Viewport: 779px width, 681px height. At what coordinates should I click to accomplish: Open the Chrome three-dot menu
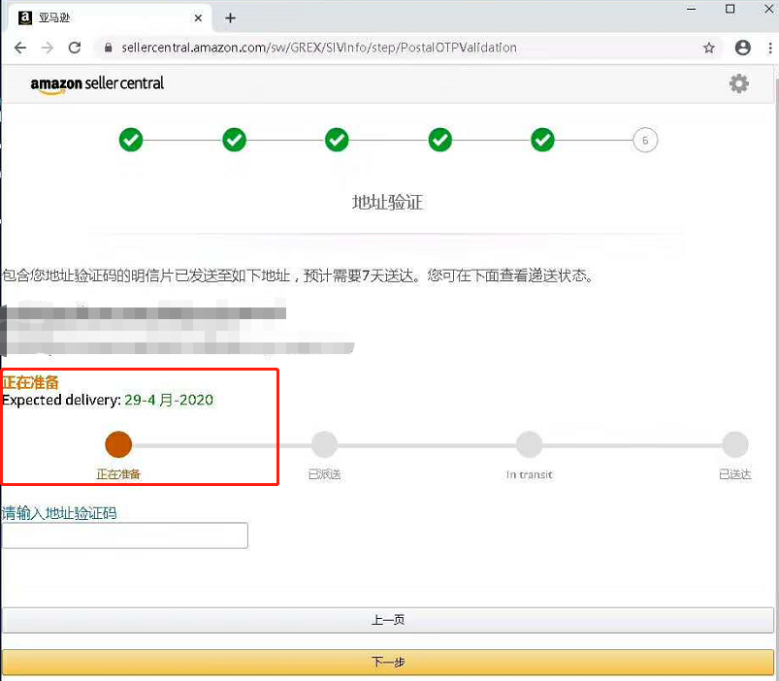(770, 48)
